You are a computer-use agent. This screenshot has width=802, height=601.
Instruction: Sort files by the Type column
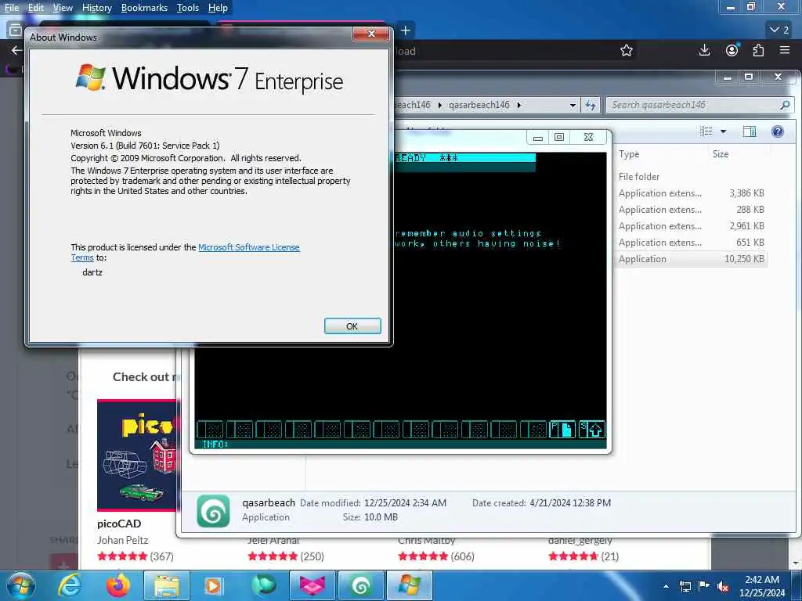pyautogui.click(x=629, y=154)
